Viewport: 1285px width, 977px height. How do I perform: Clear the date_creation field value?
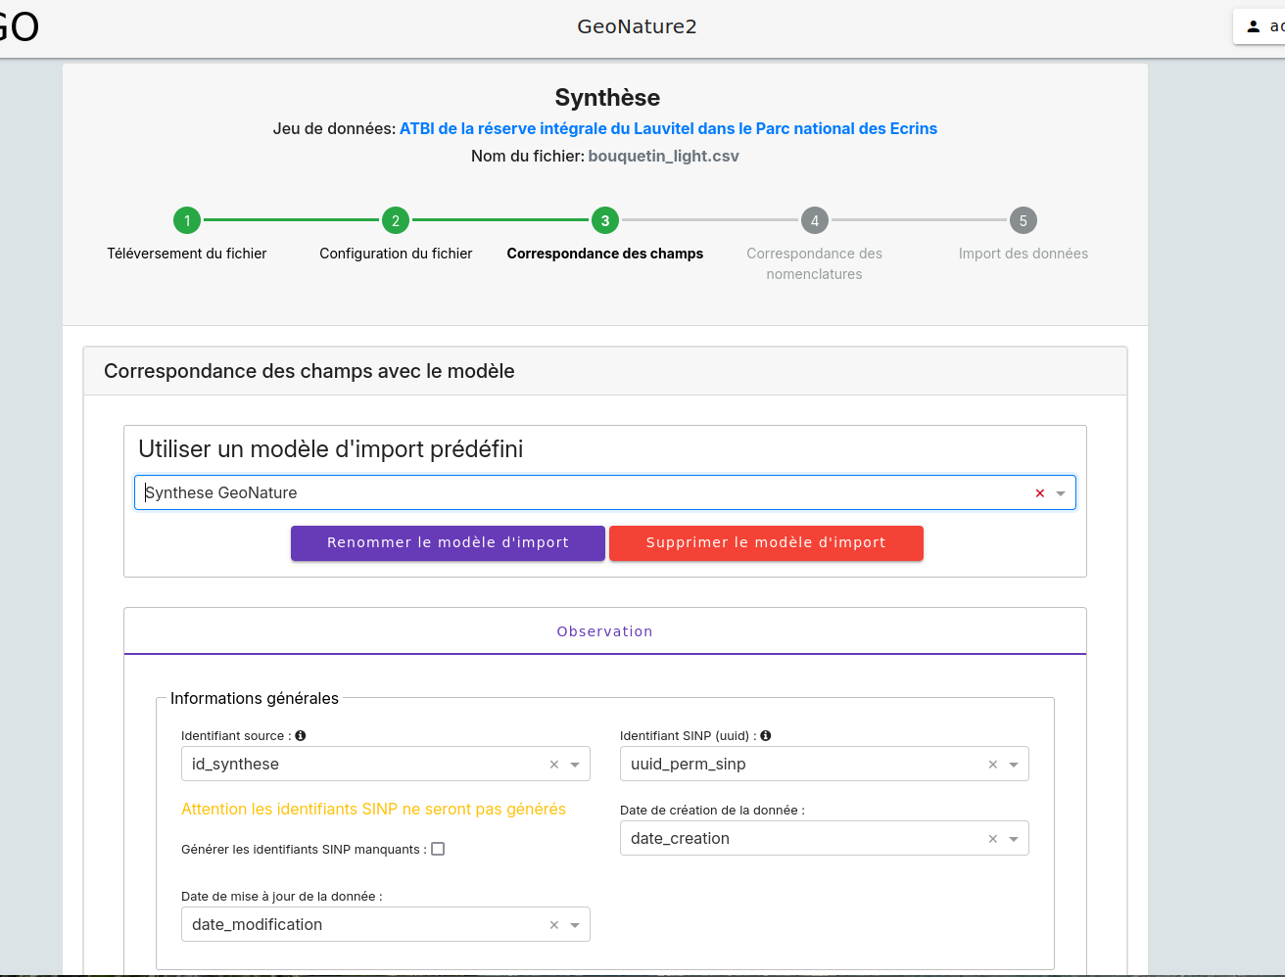click(x=993, y=839)
